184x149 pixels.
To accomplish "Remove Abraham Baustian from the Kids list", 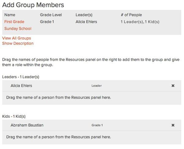I will click(x=173, y=125).
